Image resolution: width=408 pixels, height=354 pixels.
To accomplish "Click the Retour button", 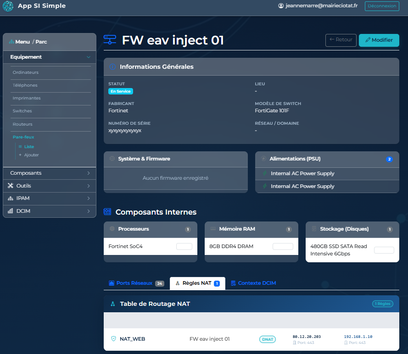I will 341,40.
